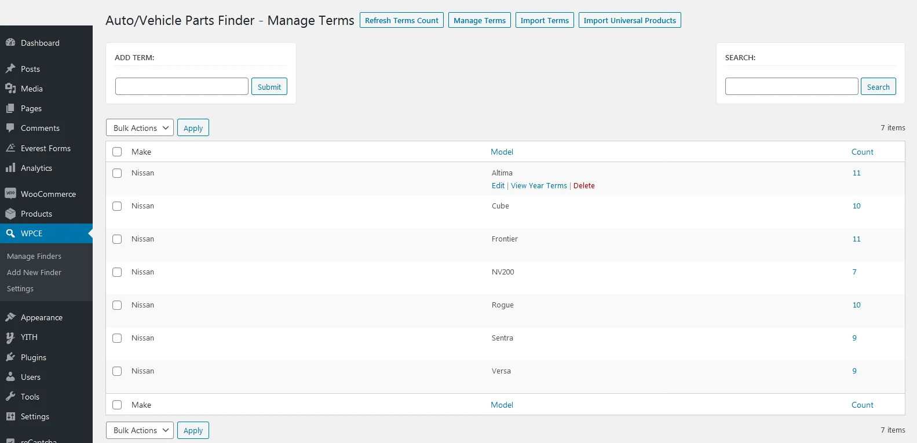The height and width of the screenshot is (443, 917).
Task: Check the Nissan Altima row checkbox
Action: [117, 173]
